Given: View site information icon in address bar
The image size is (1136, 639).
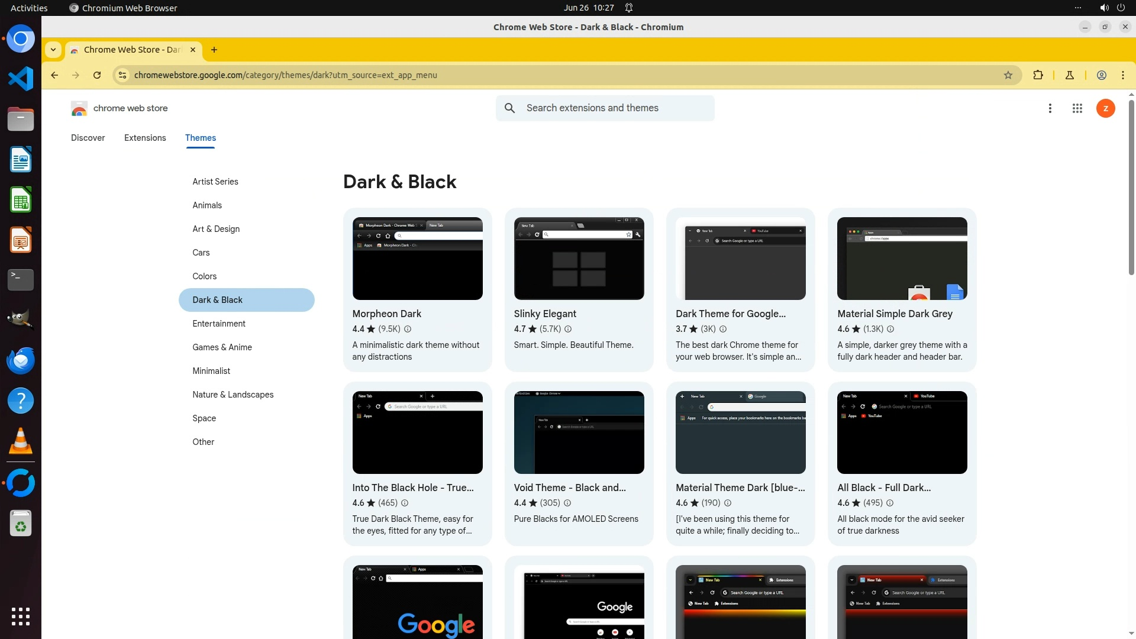Looking at the screenshot, I should [x=122, y=75].
